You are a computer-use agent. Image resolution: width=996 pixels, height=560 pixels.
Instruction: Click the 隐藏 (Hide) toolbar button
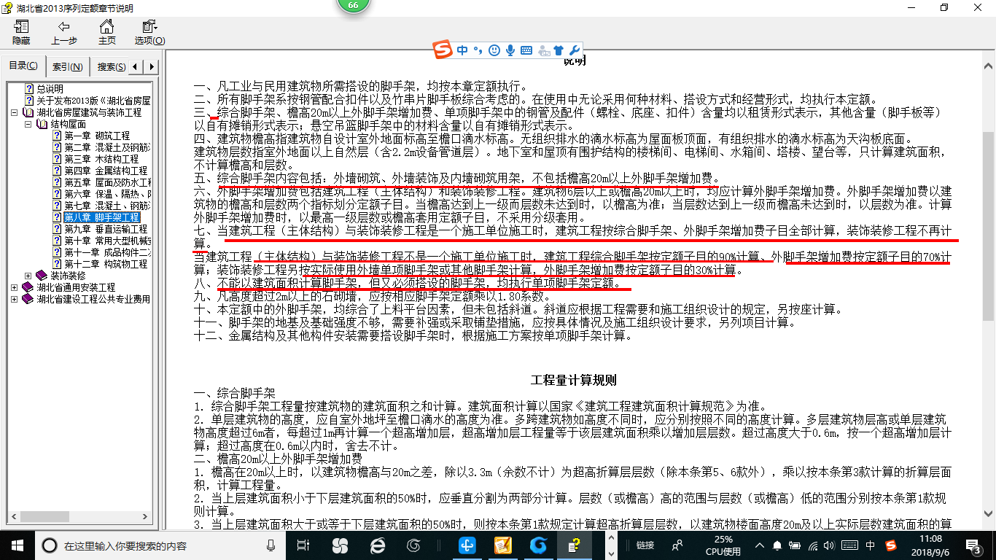click(21, 32)
